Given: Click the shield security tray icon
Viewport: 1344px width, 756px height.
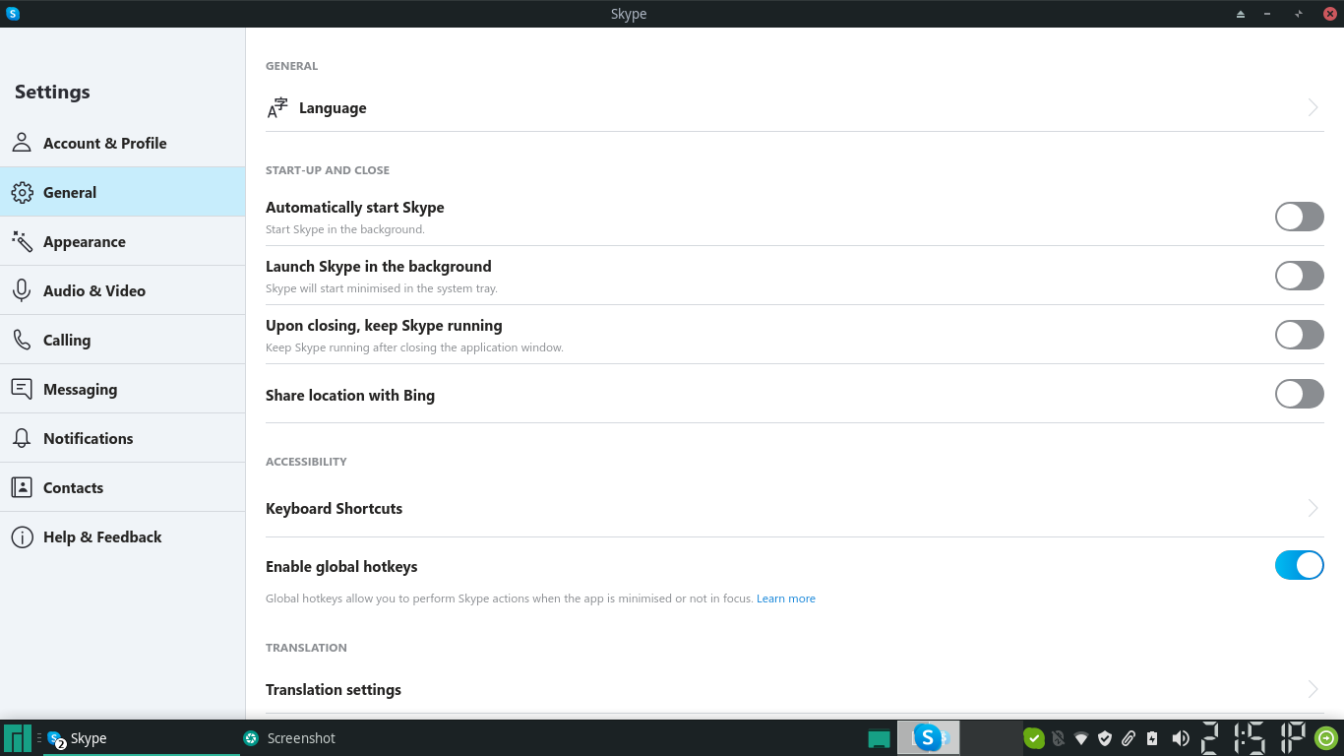Looking at the screenshot, I should click(x=1105, y=738).
